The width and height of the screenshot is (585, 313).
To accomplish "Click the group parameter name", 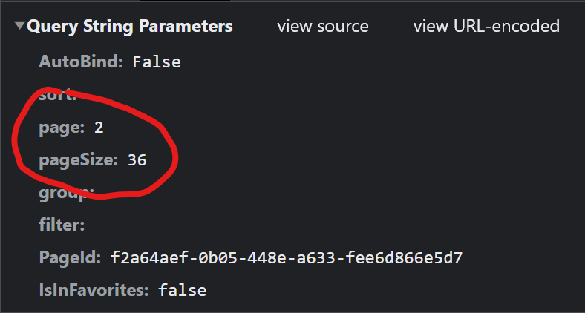I will (x=65, y=193).
